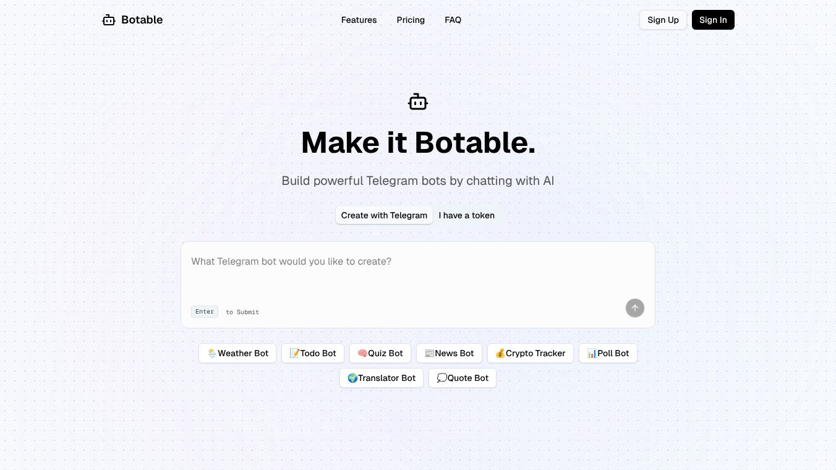Screen dimensions: 836x470
Task: Switch to the Create with Telegram option
Action: coord(384,215)
